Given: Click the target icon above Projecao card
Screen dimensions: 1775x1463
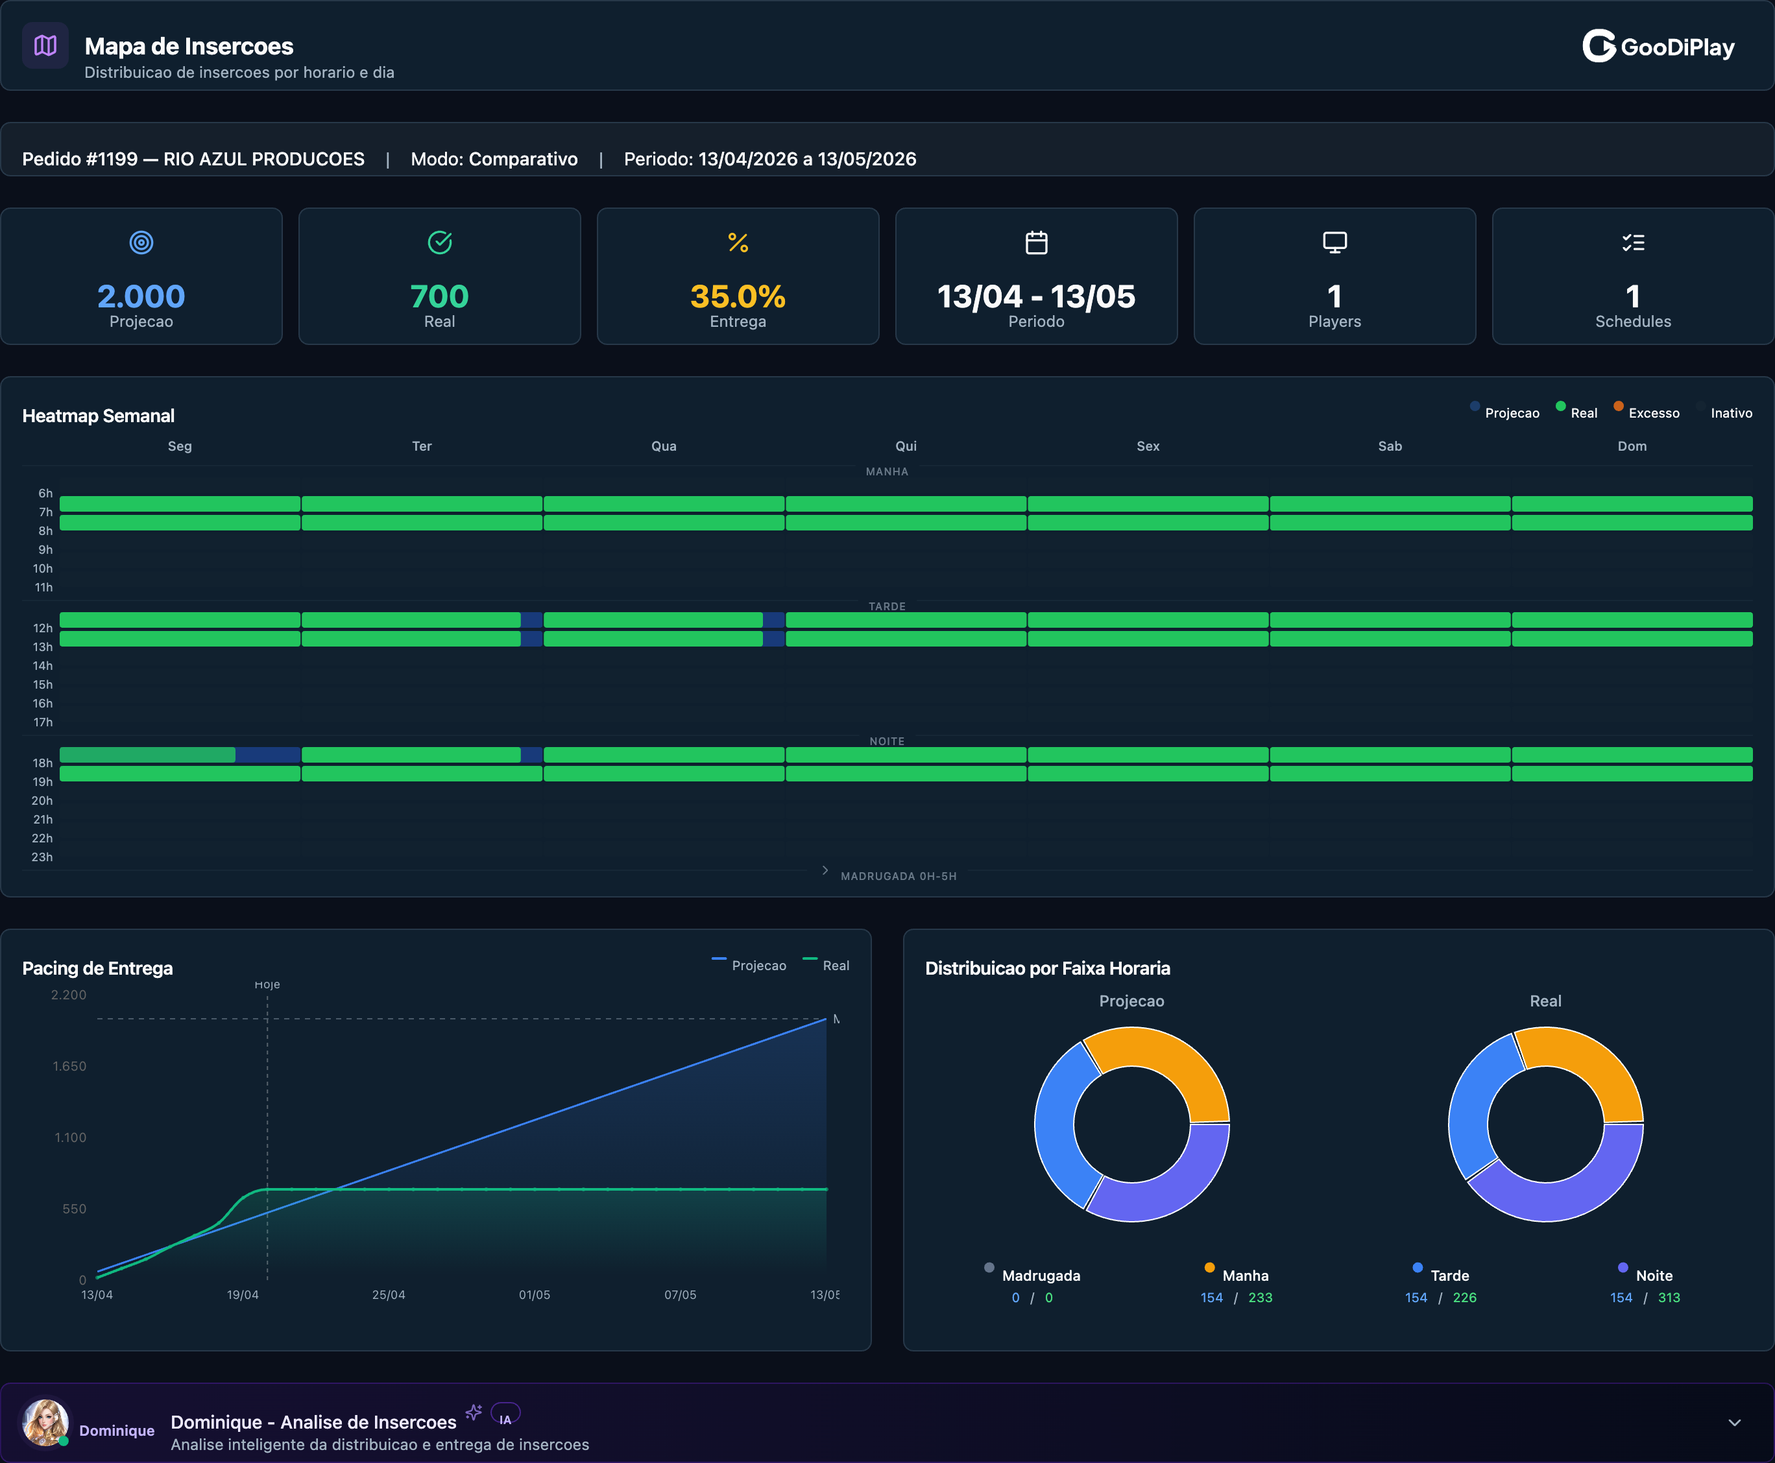Looking at the screenshot, I should pyautogui.click(x=141, y=243).
